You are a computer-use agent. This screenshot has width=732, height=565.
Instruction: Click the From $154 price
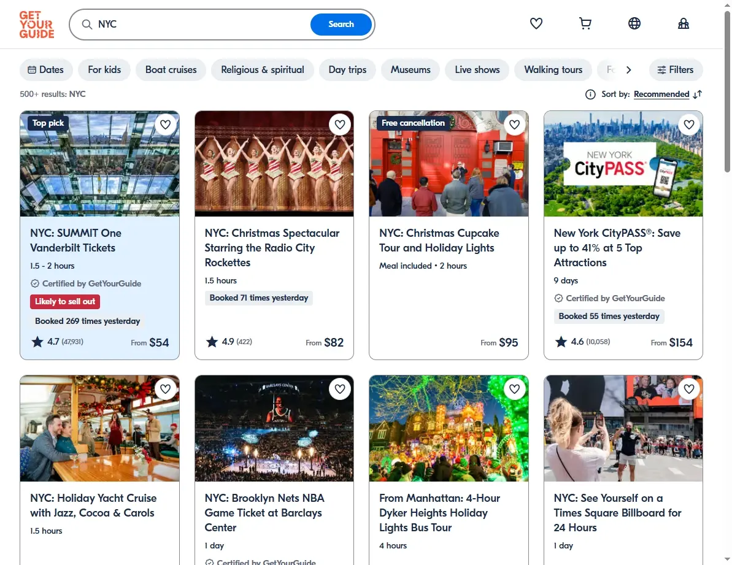671,342
